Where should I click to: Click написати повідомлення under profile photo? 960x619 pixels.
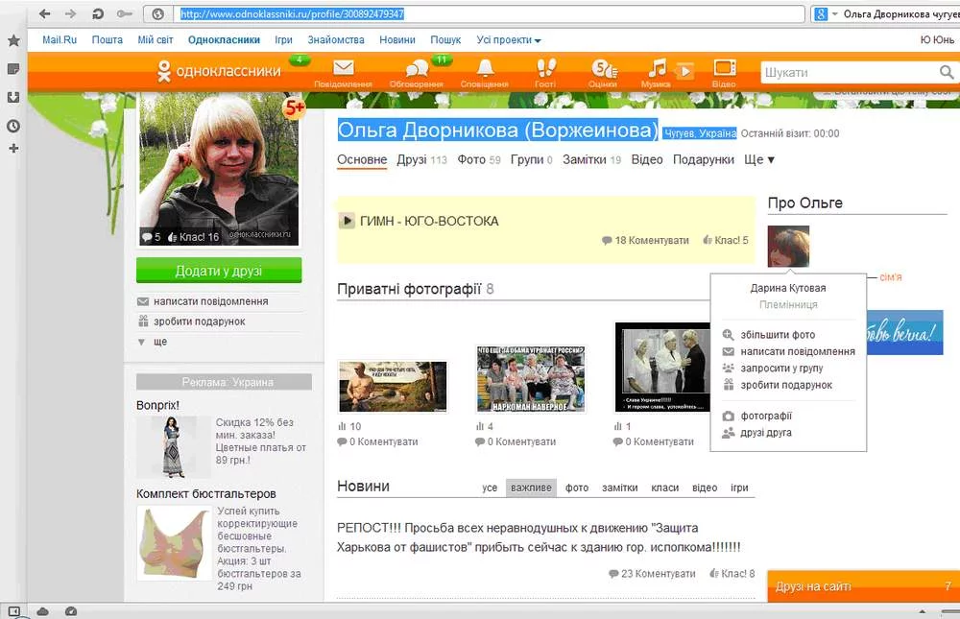point(210,301)
